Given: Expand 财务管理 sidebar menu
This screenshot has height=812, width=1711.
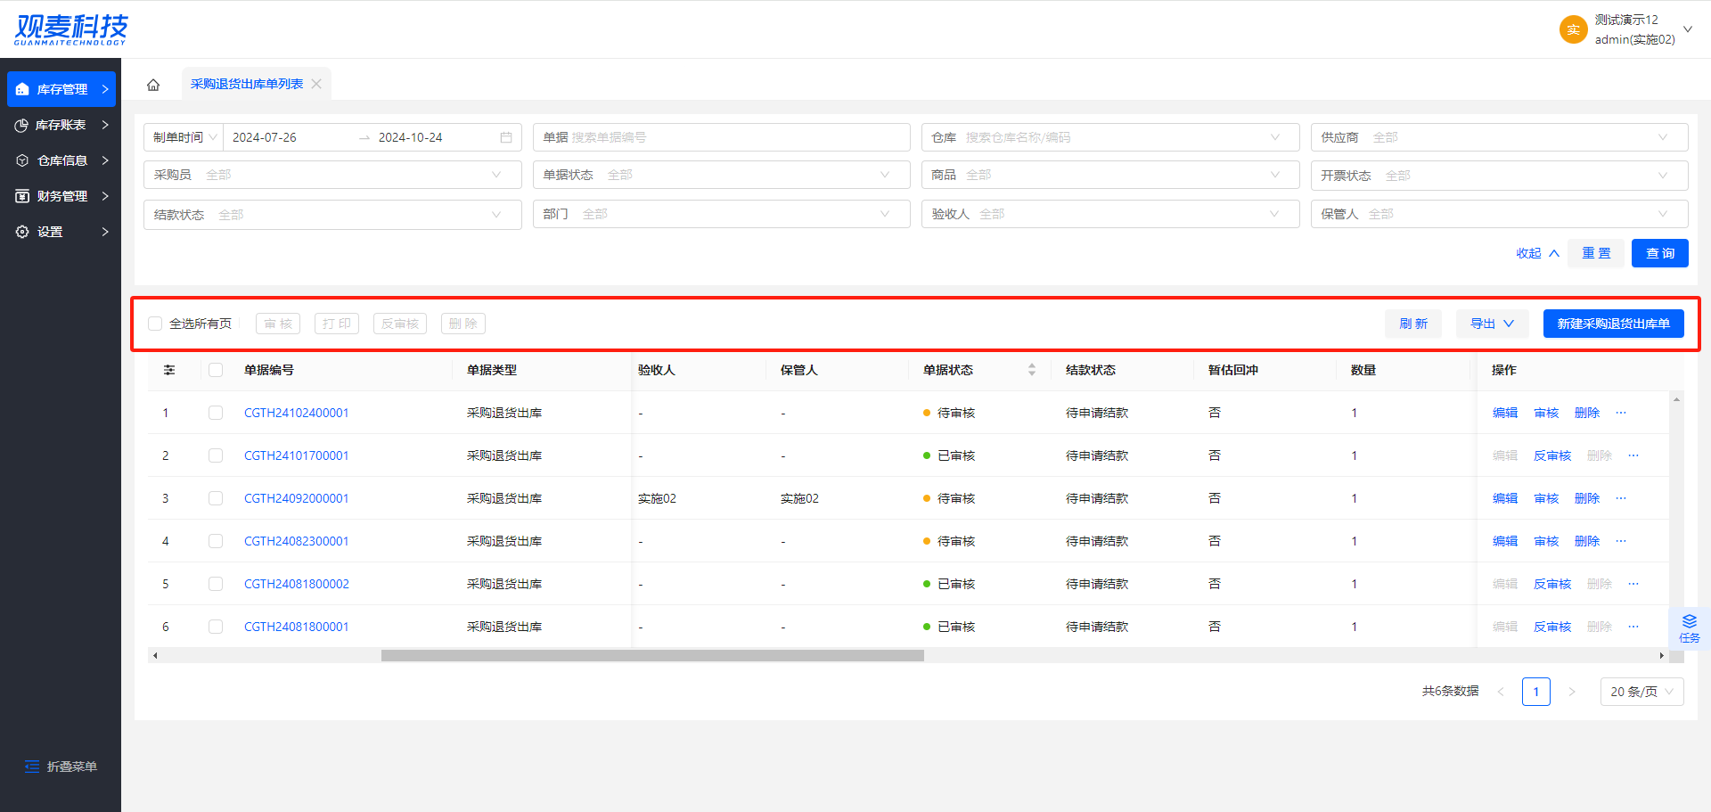Looking at the screenshot, I should pyautogui.click(x=61, y=196).
